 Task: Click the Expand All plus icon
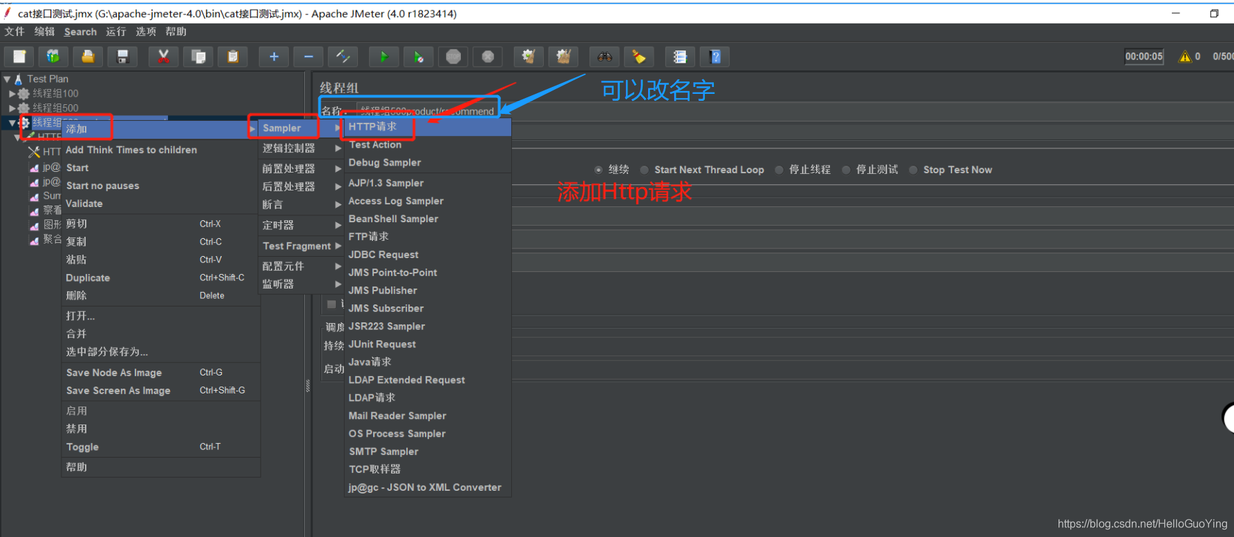[274, 57]
